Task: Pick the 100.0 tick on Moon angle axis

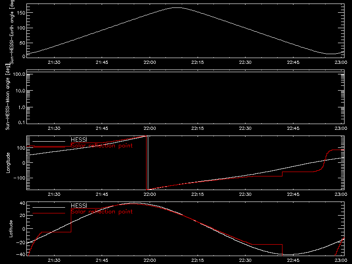Action: [x=19, y=74]
